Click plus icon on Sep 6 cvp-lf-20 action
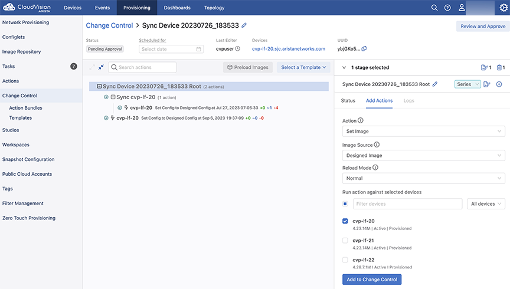This screenshot has width=510, height=289. point(106,118)
